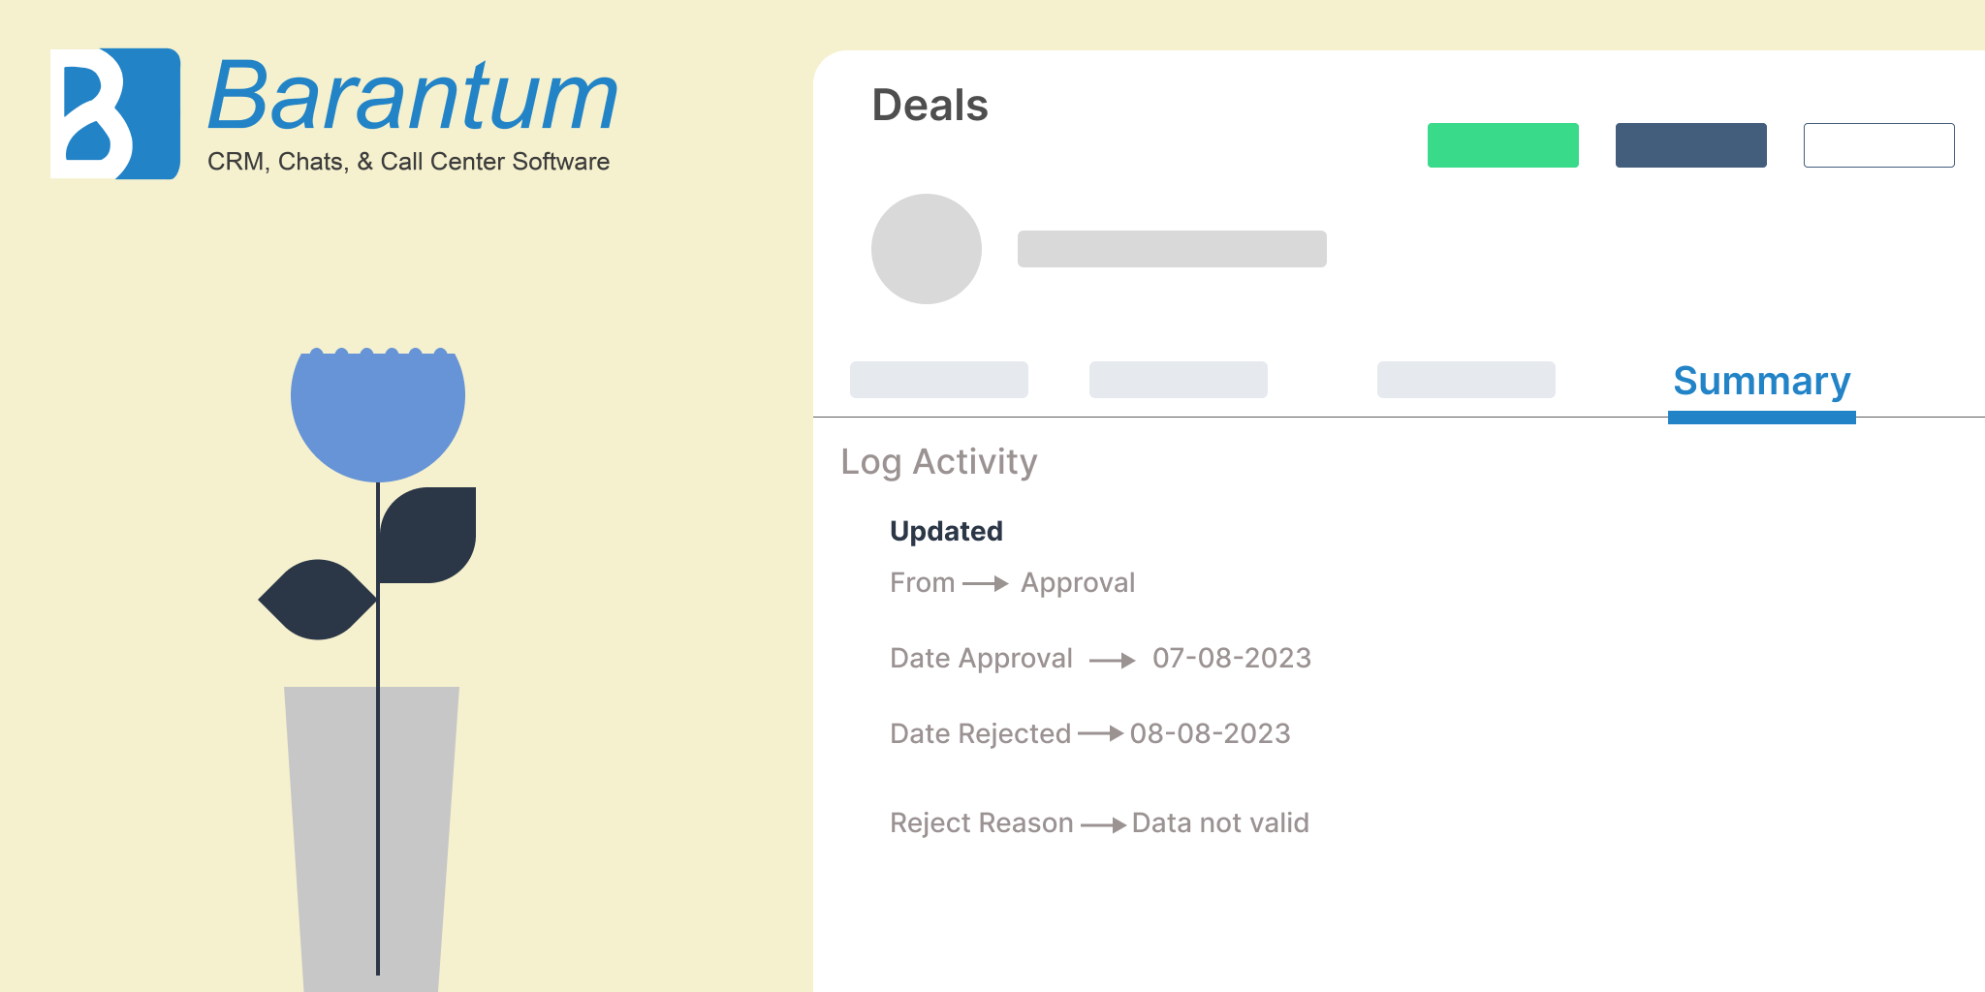Image resolution: width=1985 pixels, height=992 pixels.
Task: Click the Barantum brand name text
Action: coord(413,96)
